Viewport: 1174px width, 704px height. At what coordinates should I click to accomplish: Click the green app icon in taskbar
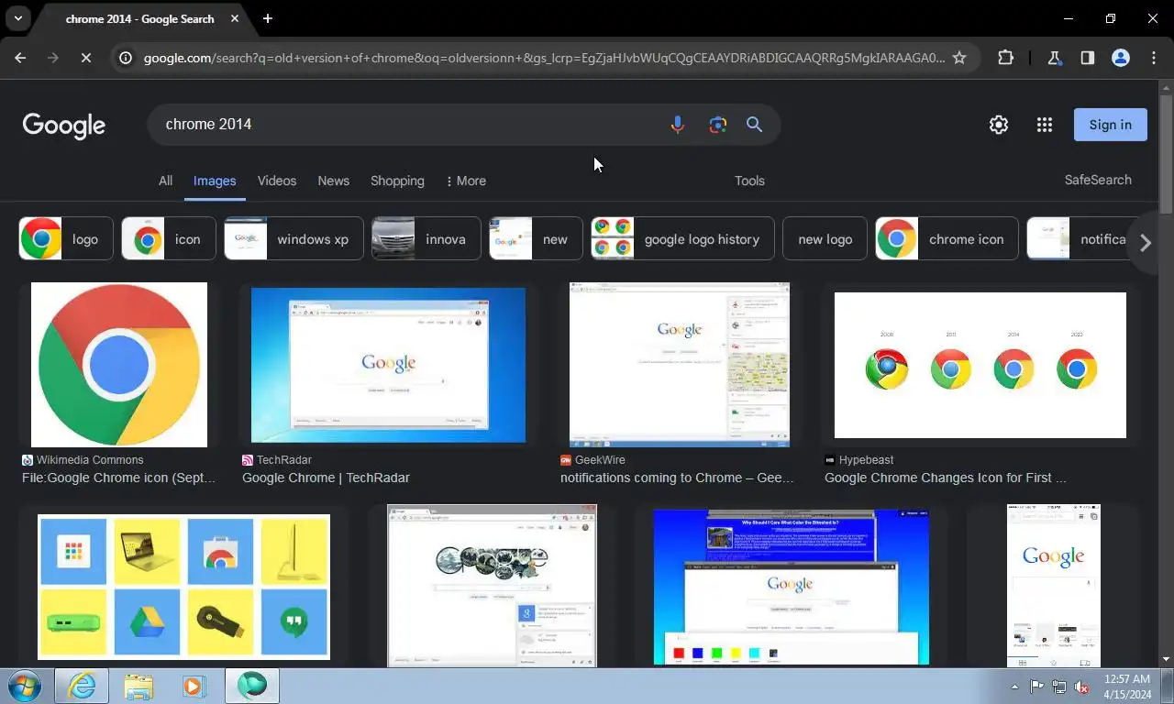[251, 686]
